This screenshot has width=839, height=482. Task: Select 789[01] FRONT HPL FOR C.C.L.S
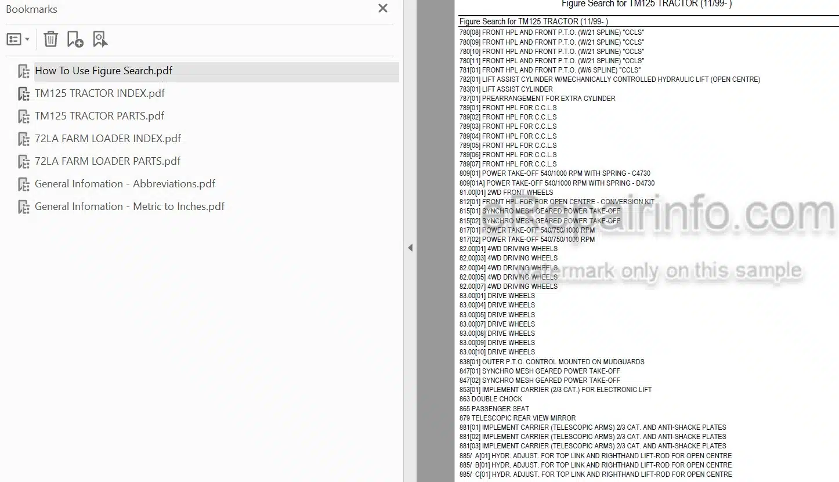tap(508, 108)
